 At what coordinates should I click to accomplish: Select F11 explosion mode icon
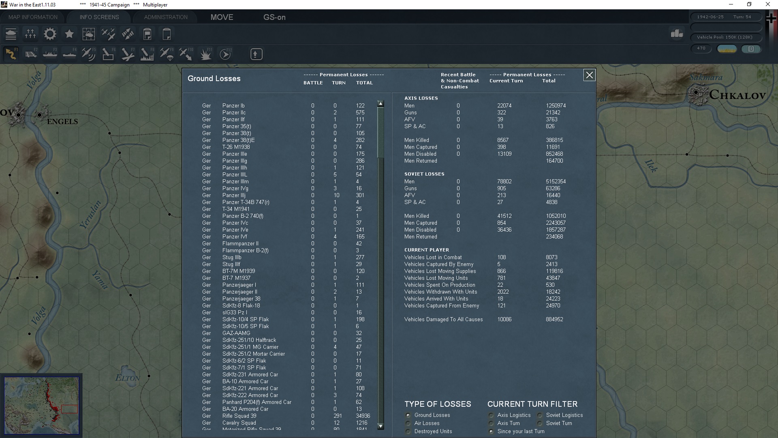pyautogui.click(x=205, y=54)
